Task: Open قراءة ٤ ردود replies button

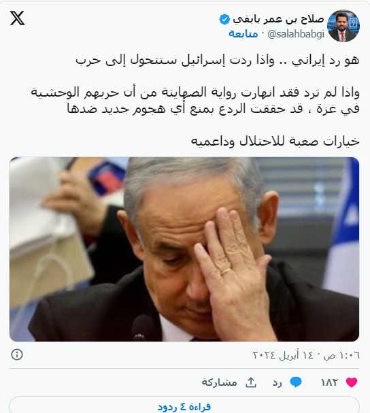Action: tap(184, 406)
